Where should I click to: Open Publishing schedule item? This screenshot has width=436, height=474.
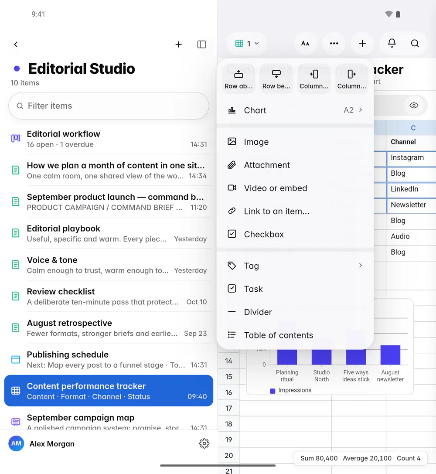pyautogui.click(x=109, y=359)
